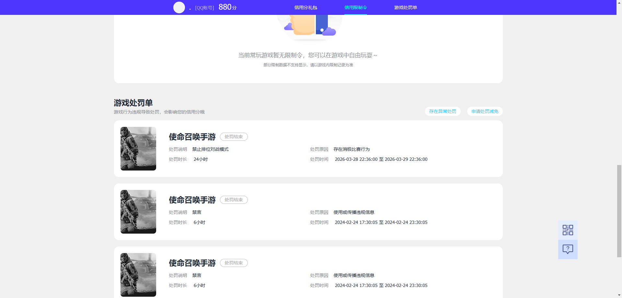This screenshot has width=622, height=298.
Task: Select the 24小时 penalty duration
Action: click(x=201, y=159)
